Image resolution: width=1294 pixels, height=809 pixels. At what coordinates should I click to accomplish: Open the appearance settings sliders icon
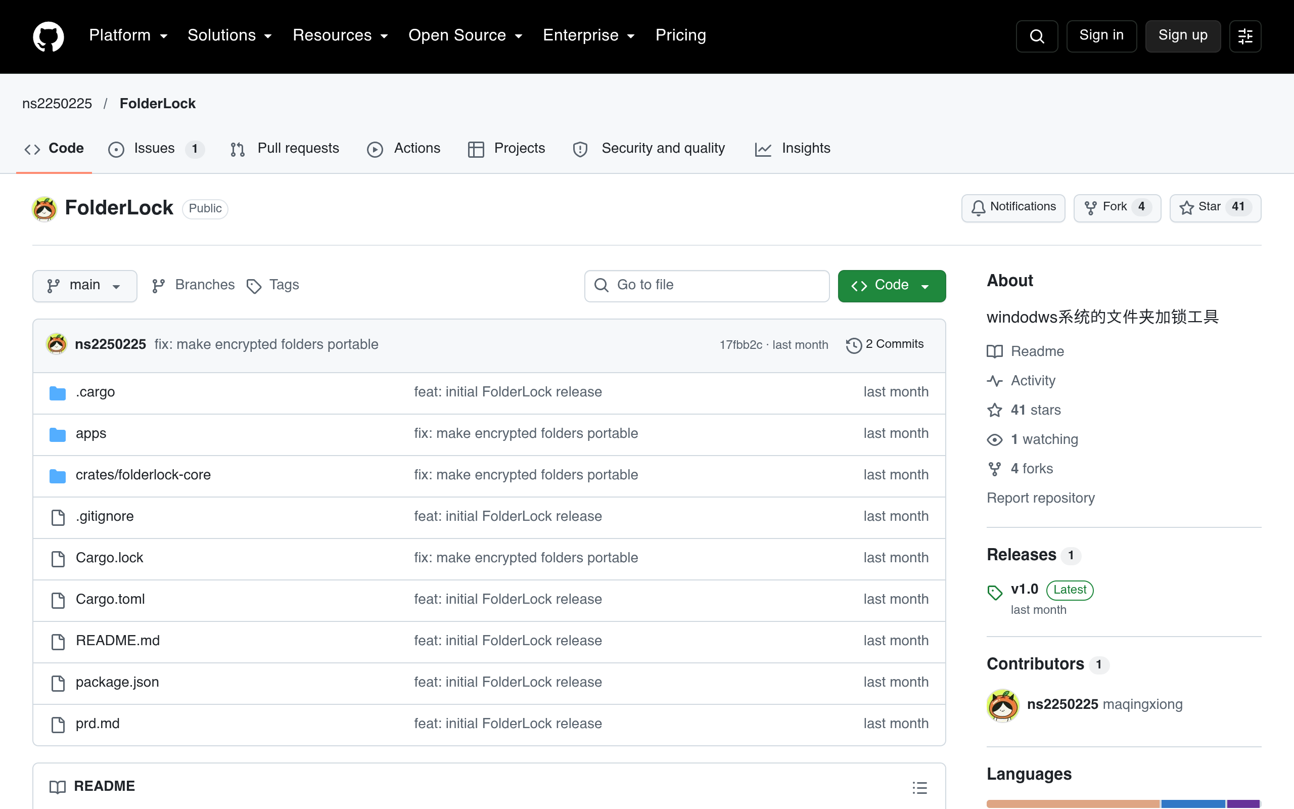1245,36
